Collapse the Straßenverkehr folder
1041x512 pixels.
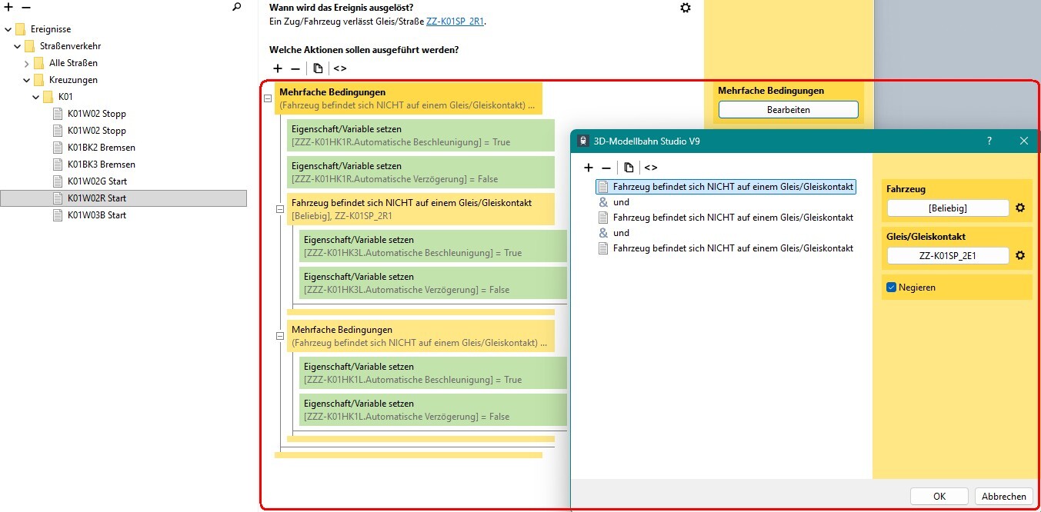[x=18, y=46]
